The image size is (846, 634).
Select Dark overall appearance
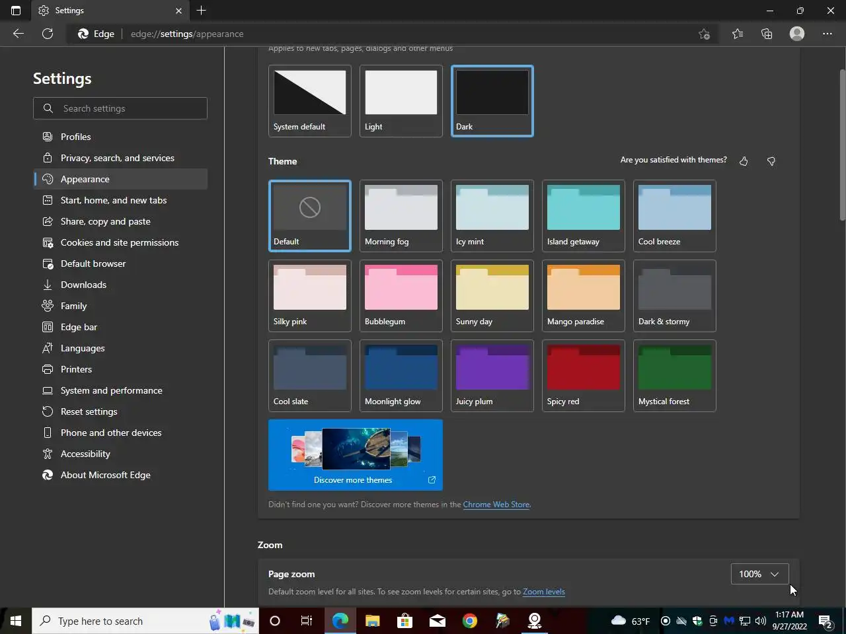click(492, 101)
